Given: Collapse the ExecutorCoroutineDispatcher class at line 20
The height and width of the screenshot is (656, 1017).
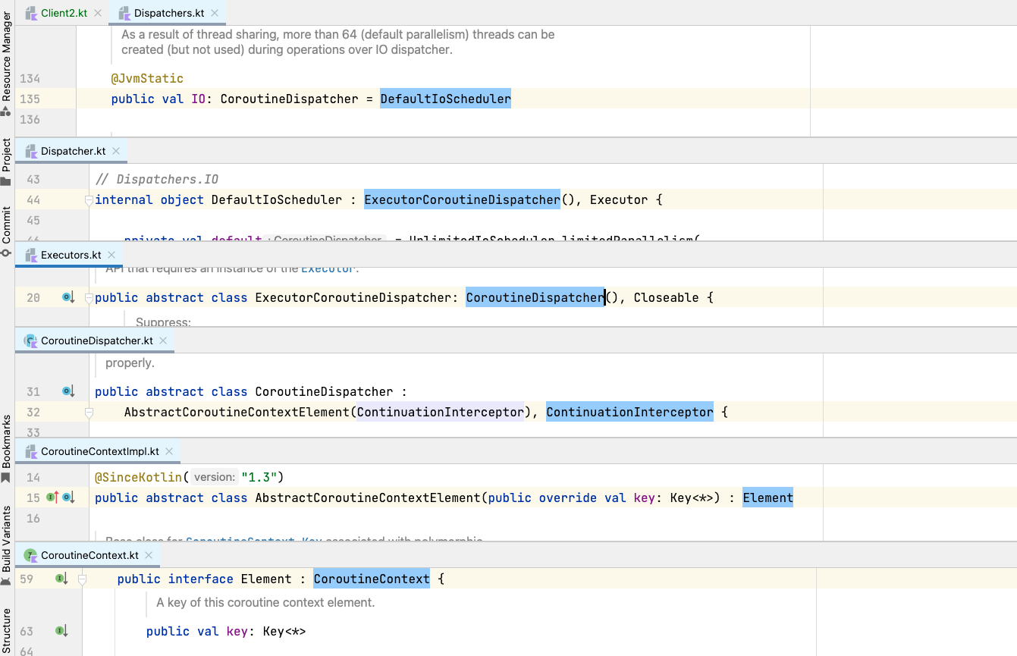Looking at the screenshot, I should click(89, 298).
